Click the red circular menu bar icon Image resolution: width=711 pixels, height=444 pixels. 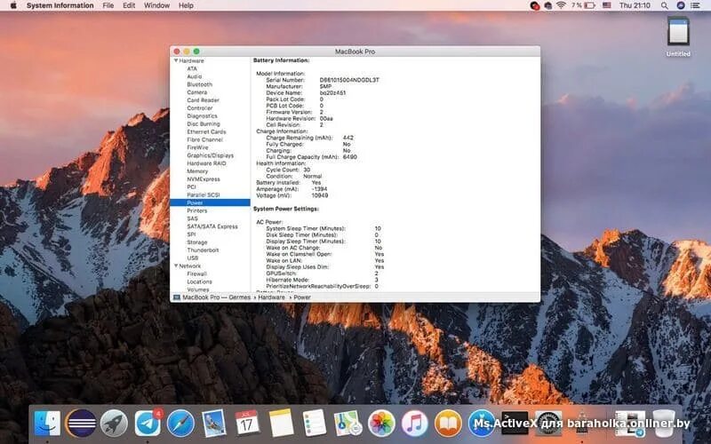pos(535,5)
